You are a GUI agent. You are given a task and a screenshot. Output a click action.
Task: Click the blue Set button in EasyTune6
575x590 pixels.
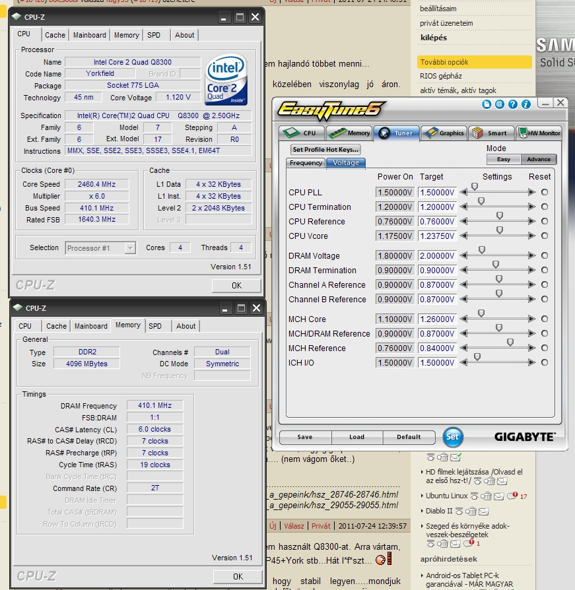coord(452,437)
